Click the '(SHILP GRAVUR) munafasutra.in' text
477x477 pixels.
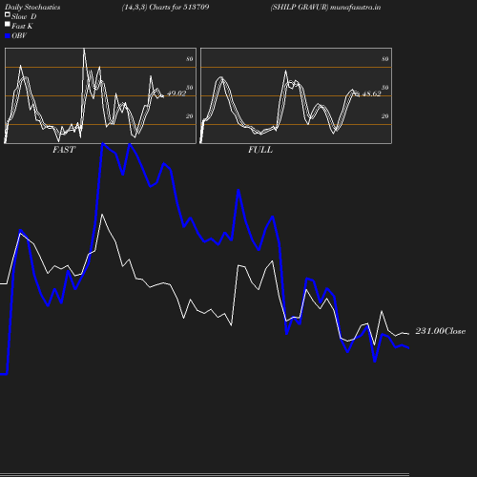pyautogui.click(x=325, y=8)
